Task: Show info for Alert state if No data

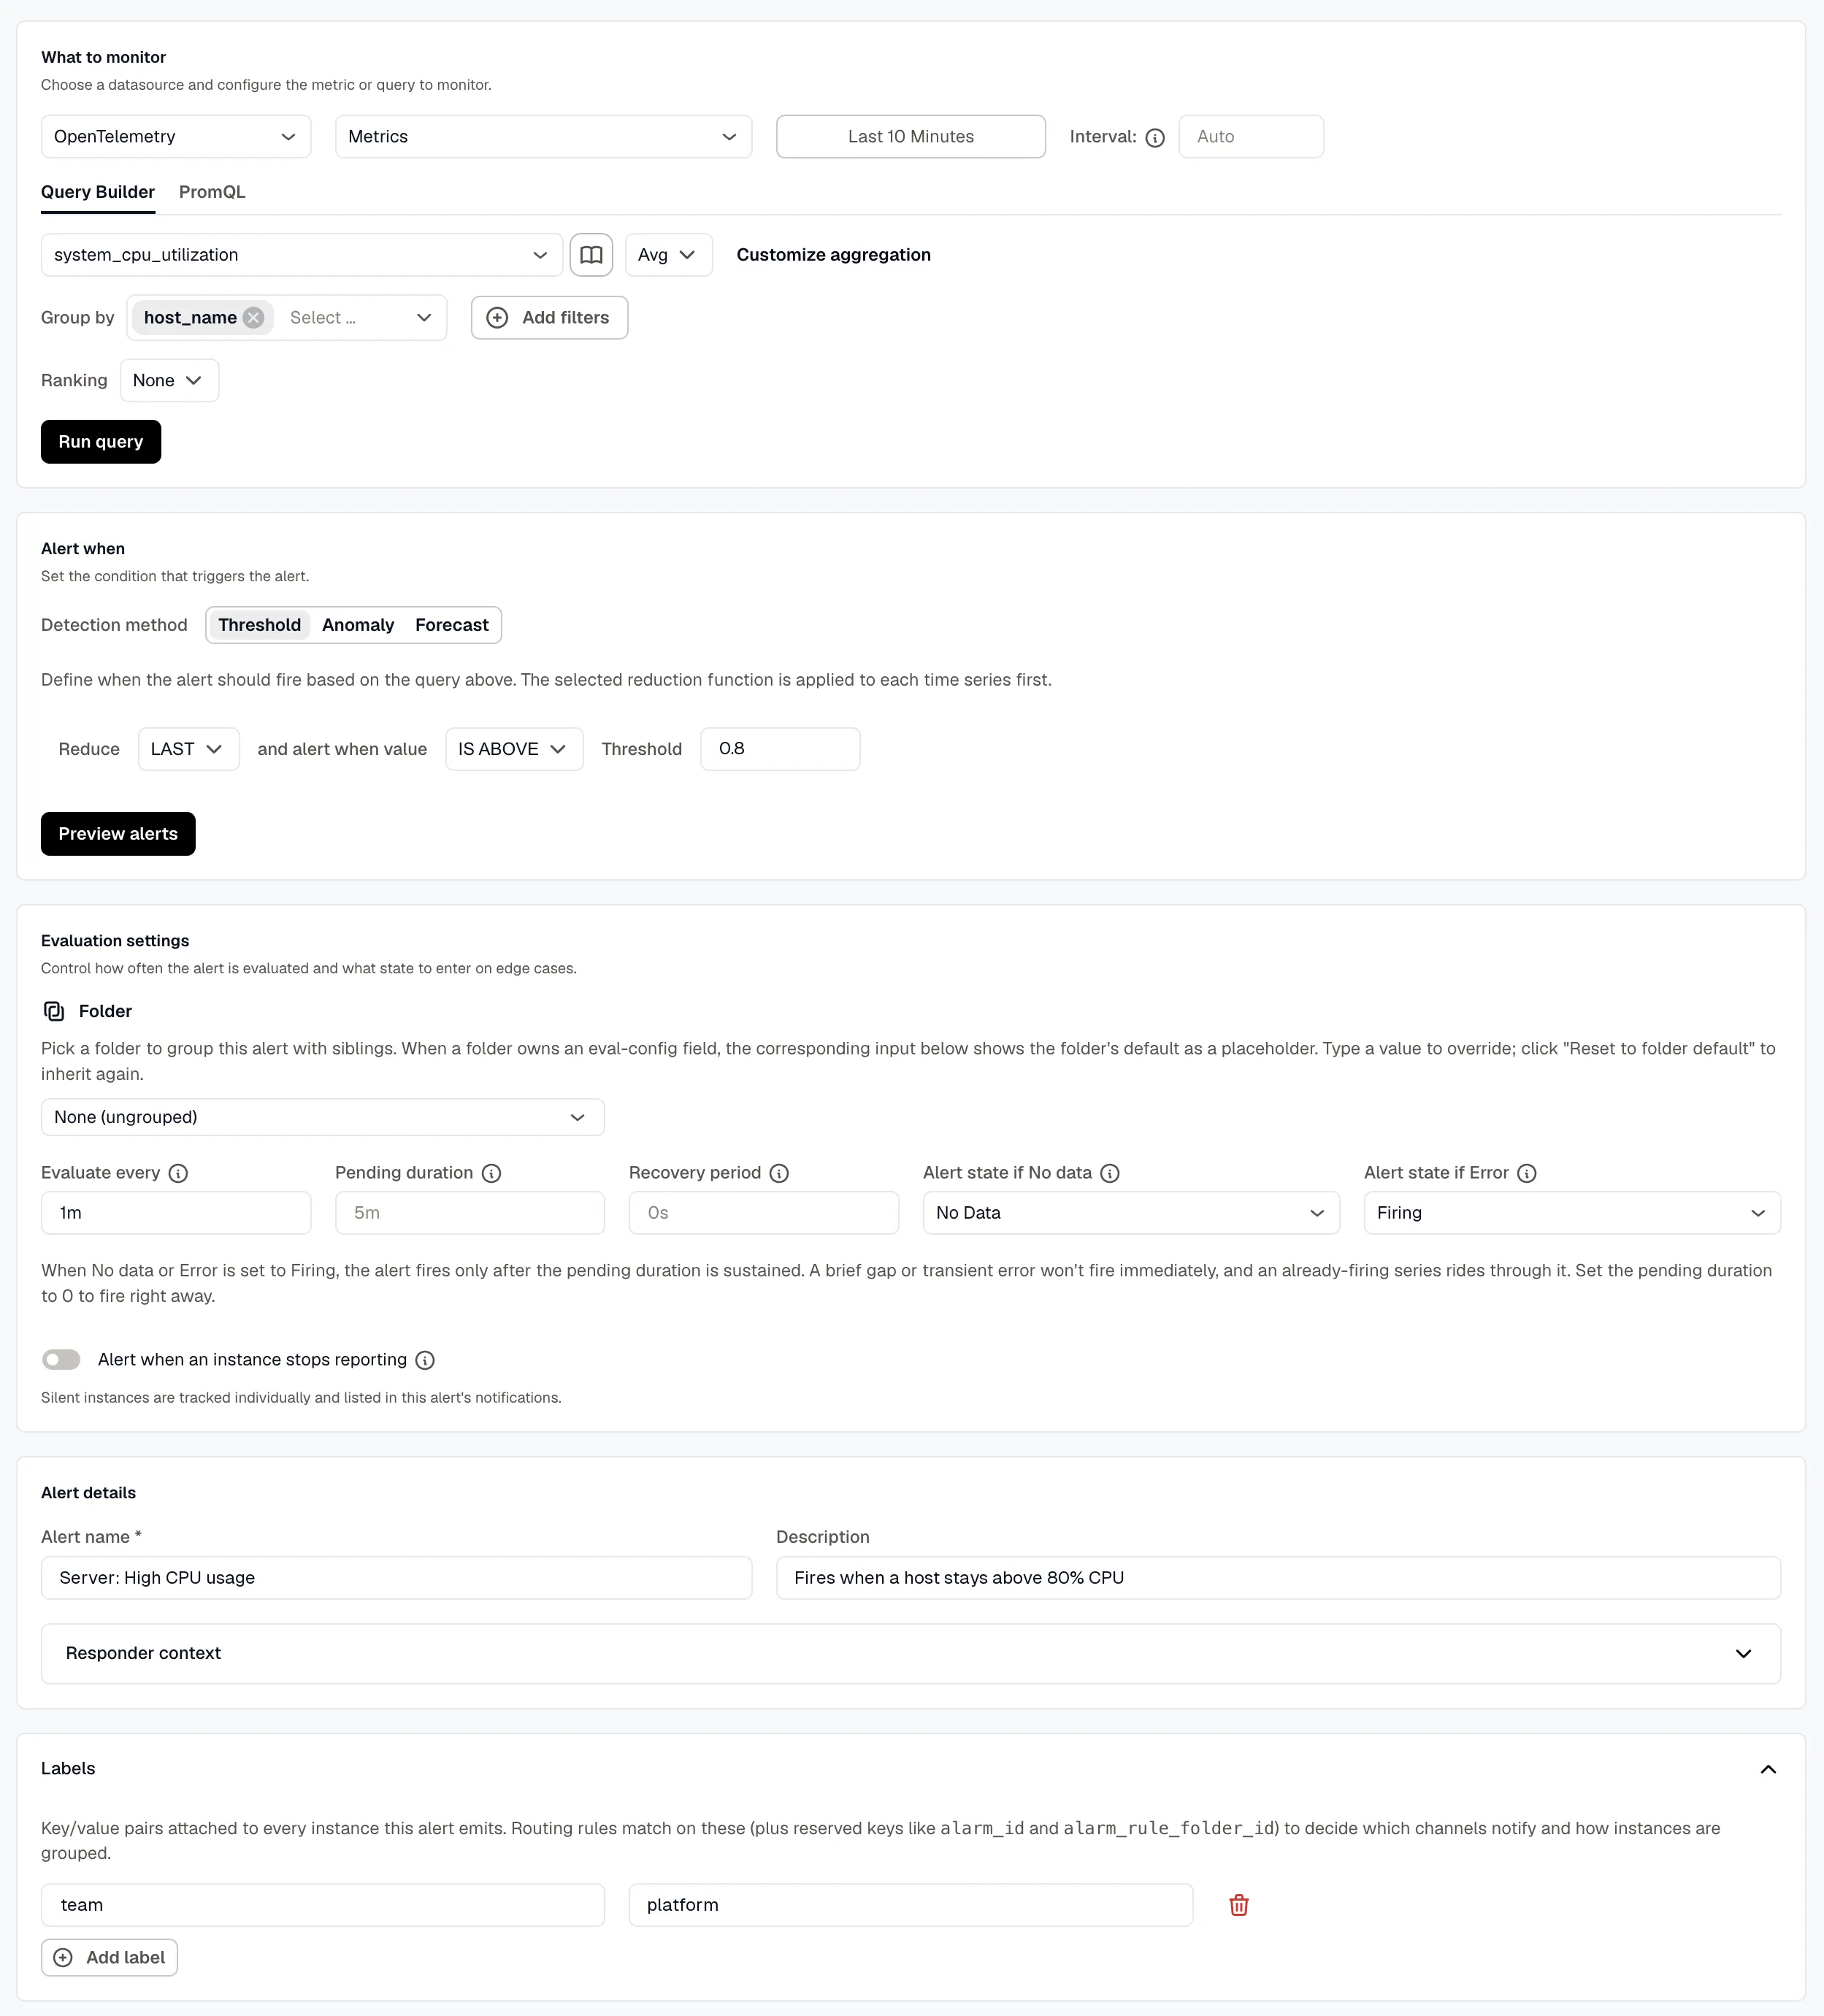Action: (x=1110, y=1173)
